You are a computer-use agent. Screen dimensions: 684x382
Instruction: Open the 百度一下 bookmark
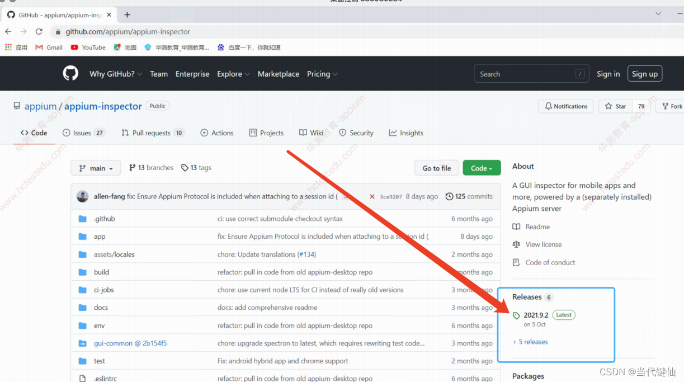pyautogui.click(x=249, y=48)
